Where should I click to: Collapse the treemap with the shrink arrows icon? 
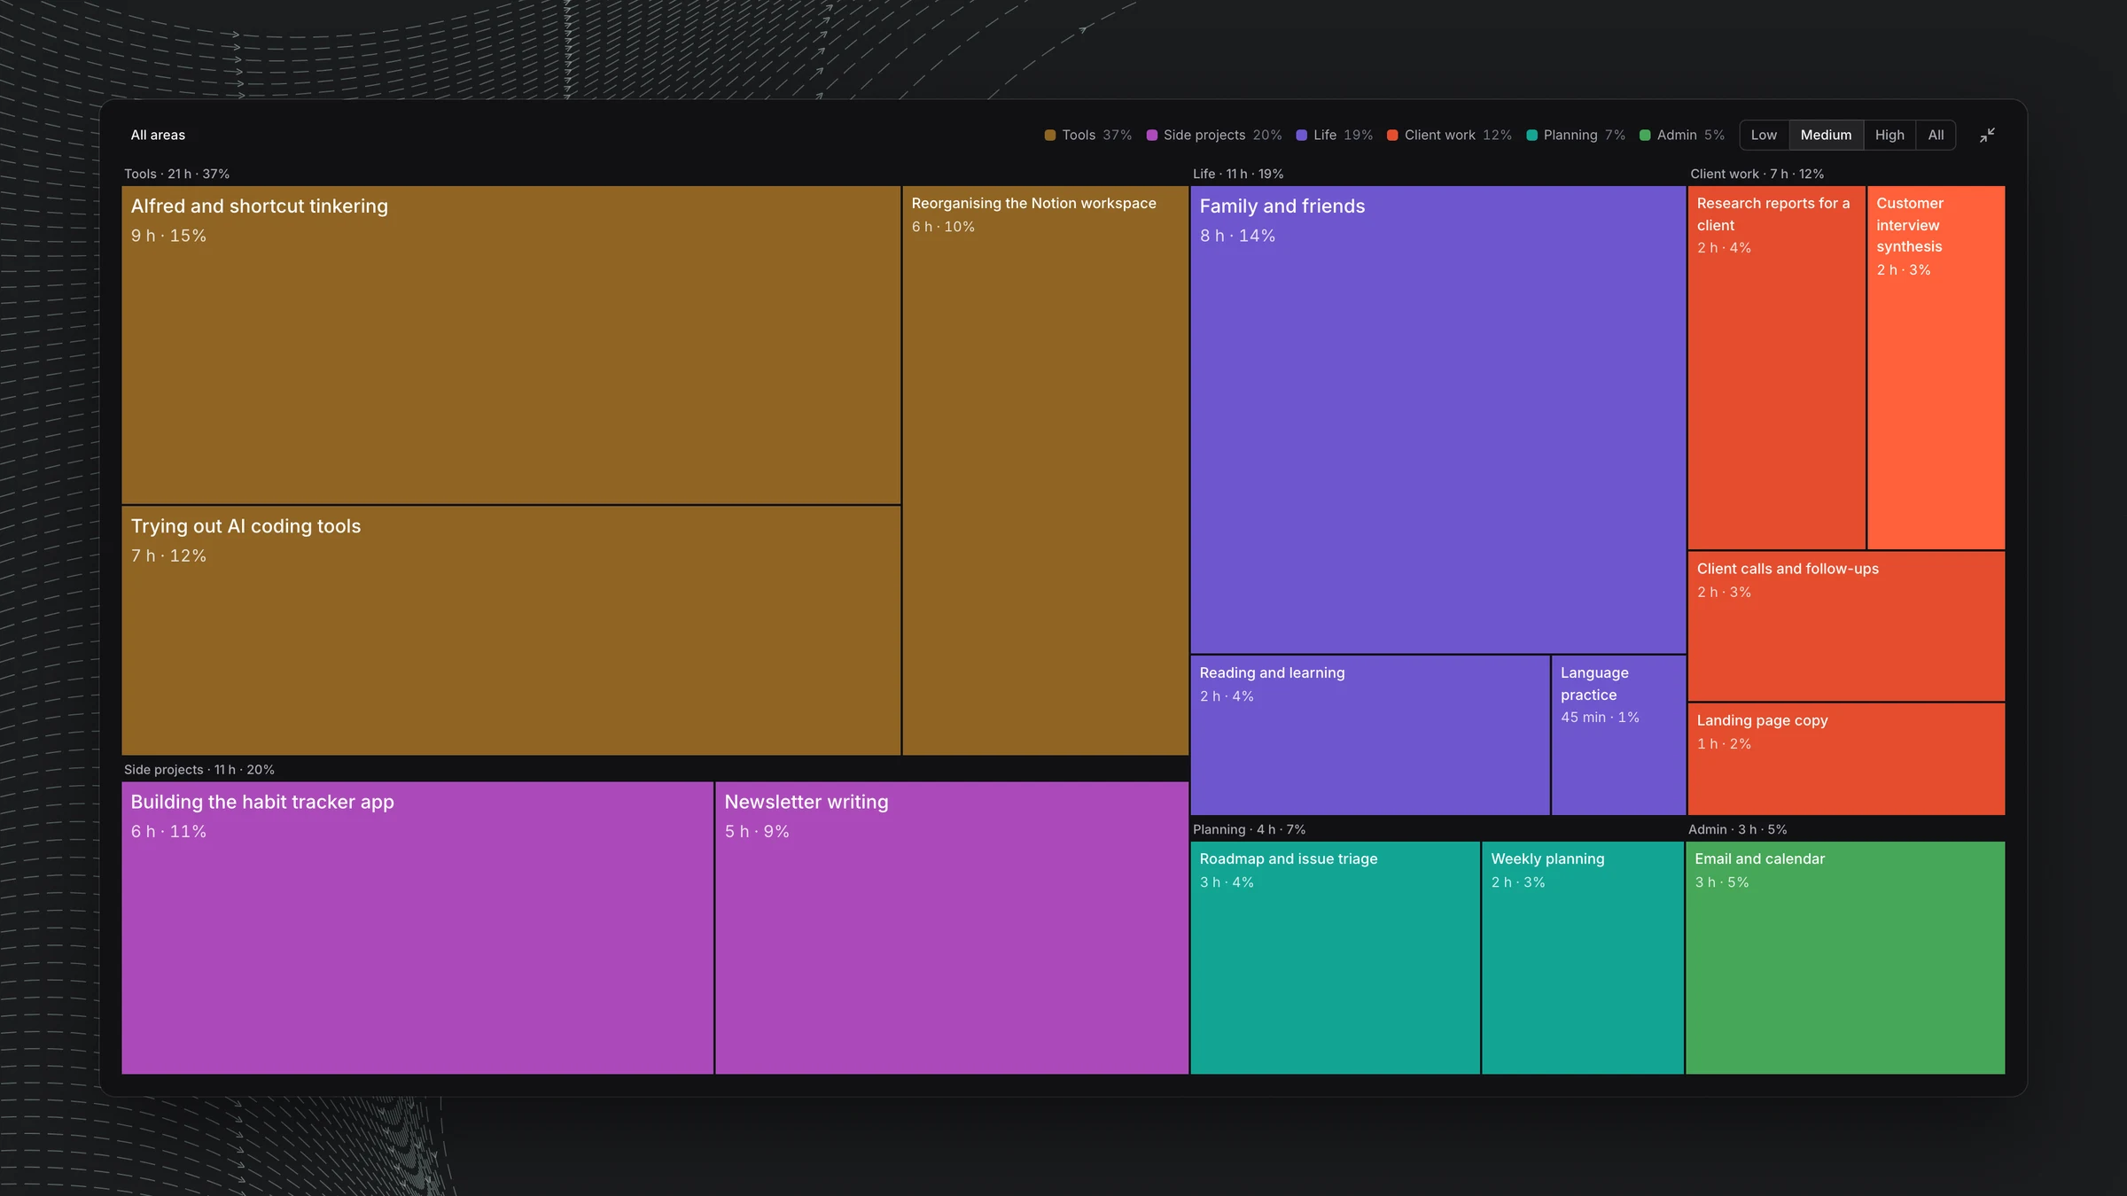coord(1987,135)
